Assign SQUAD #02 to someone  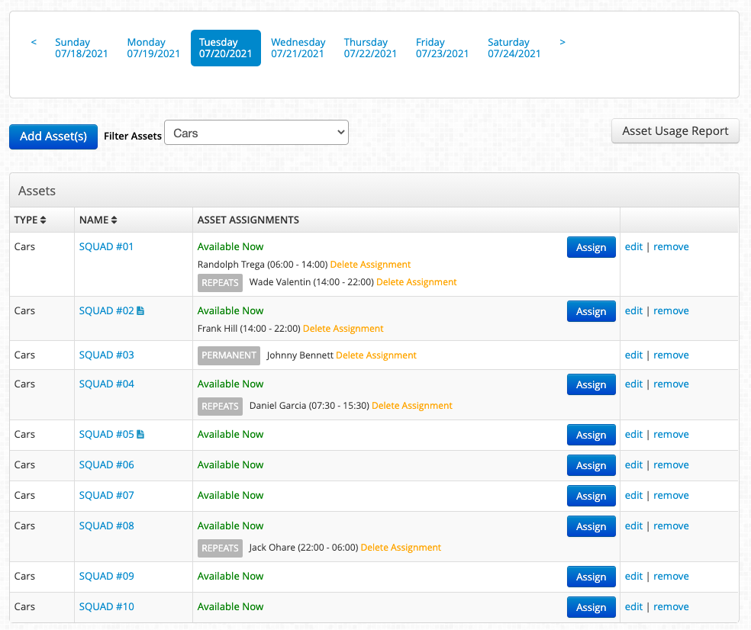pyautogui.click(x=591, y=312)
